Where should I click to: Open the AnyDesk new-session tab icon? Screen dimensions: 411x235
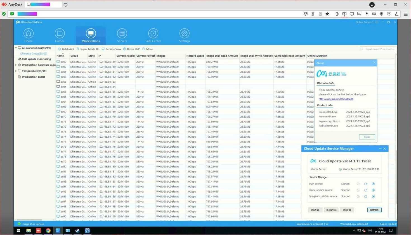[65, 5]
